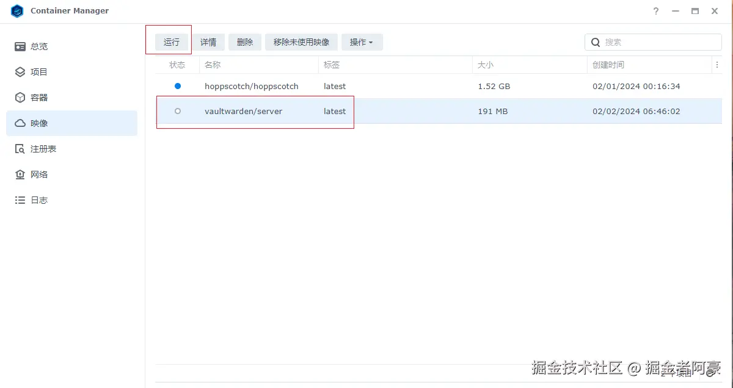733x388 pixels.
Task: Sort by the 状态 status column header
Action: pos(177,65)
